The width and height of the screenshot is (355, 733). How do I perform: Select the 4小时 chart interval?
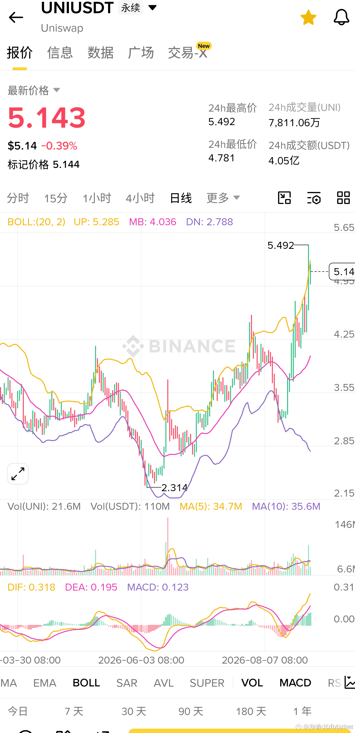pos(140,198)
